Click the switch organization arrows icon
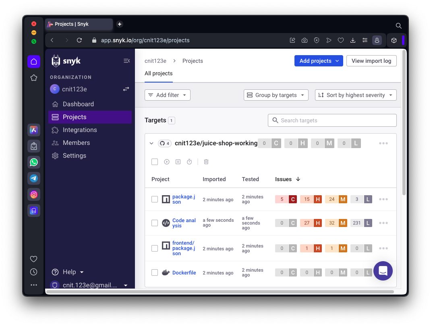 point(126,89)
